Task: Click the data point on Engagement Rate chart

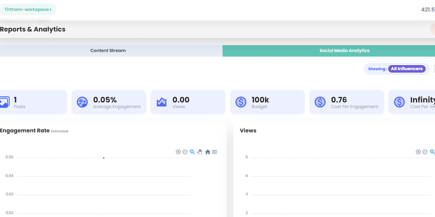Action: pos(104,158)
